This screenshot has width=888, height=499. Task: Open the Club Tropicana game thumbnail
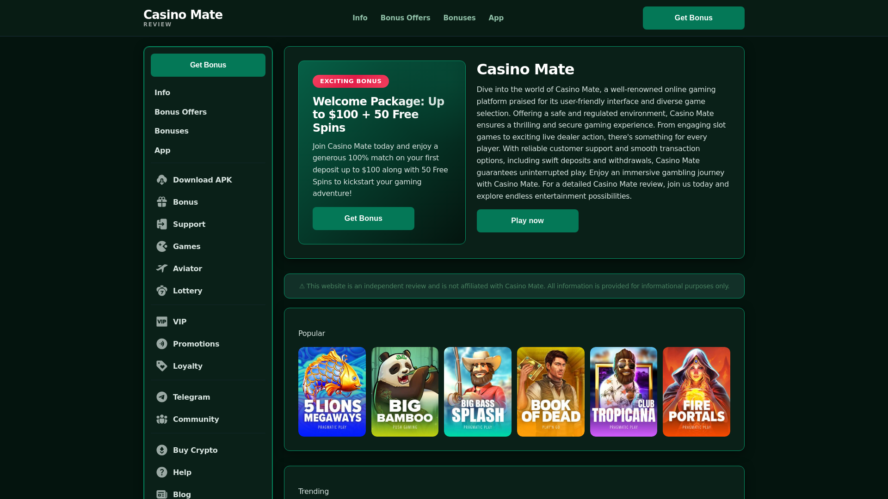[623, 392]
